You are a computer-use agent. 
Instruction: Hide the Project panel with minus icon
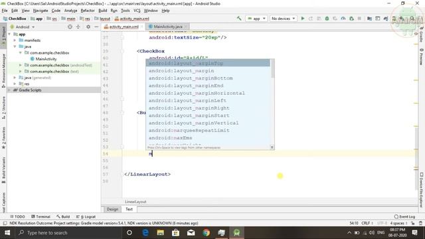pos(96,27)
